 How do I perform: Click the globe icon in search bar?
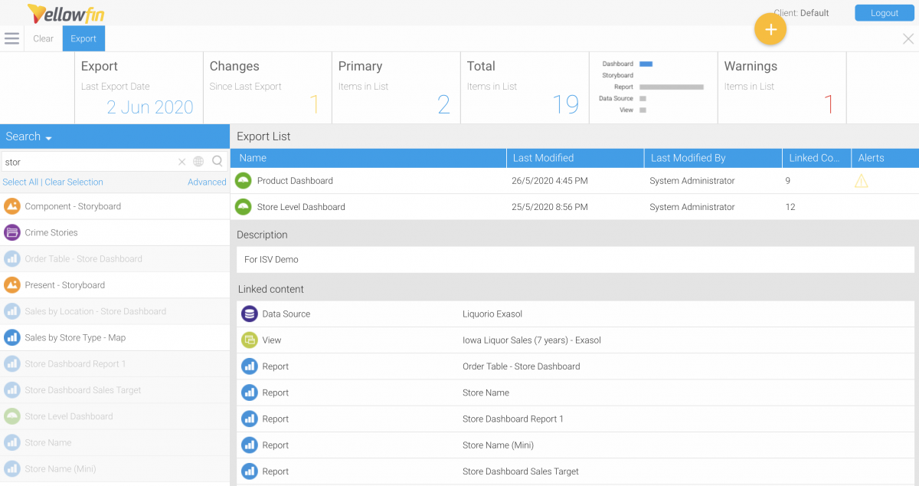(198, 162)
